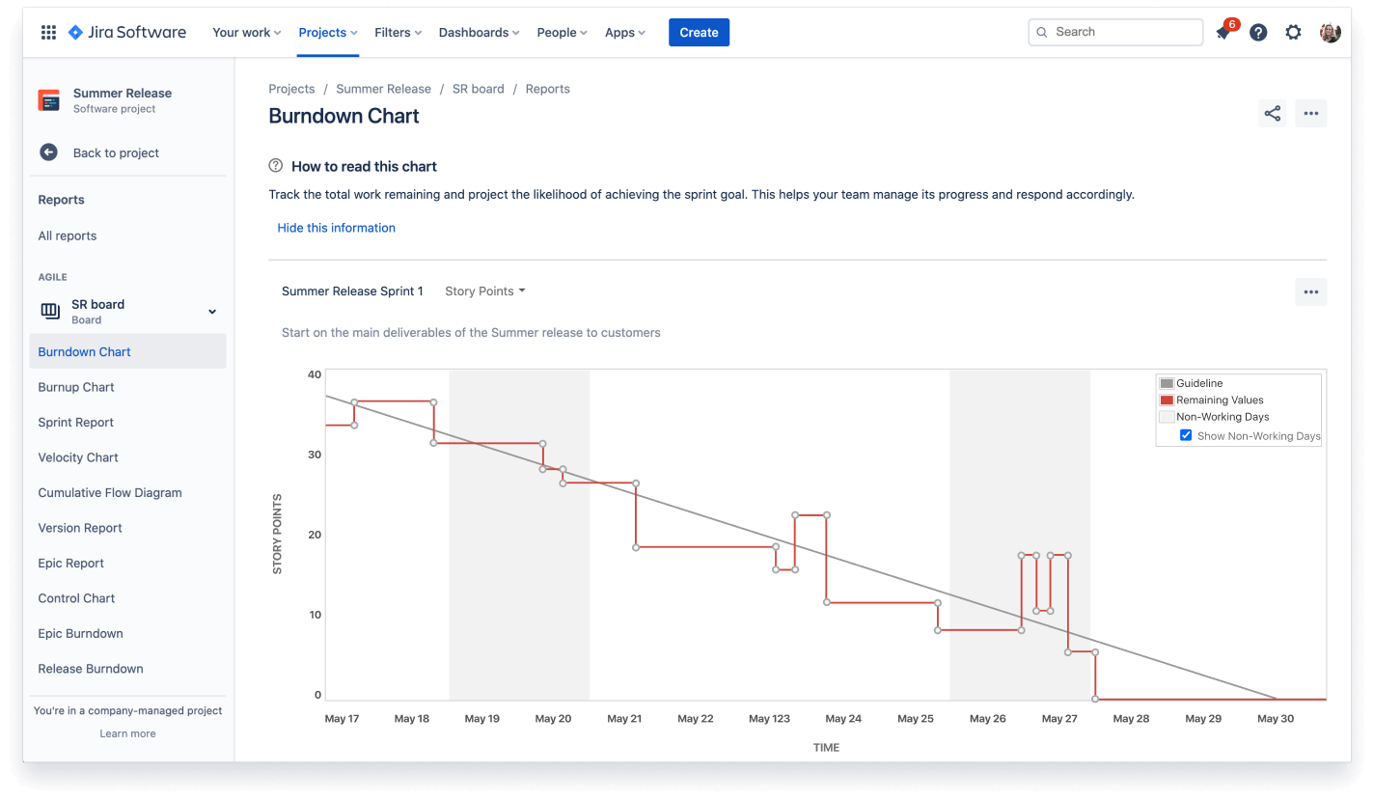This screenshot has height=801, width=1374.
Task: Open the help question mark icon
Action: tap(1258, 33)
